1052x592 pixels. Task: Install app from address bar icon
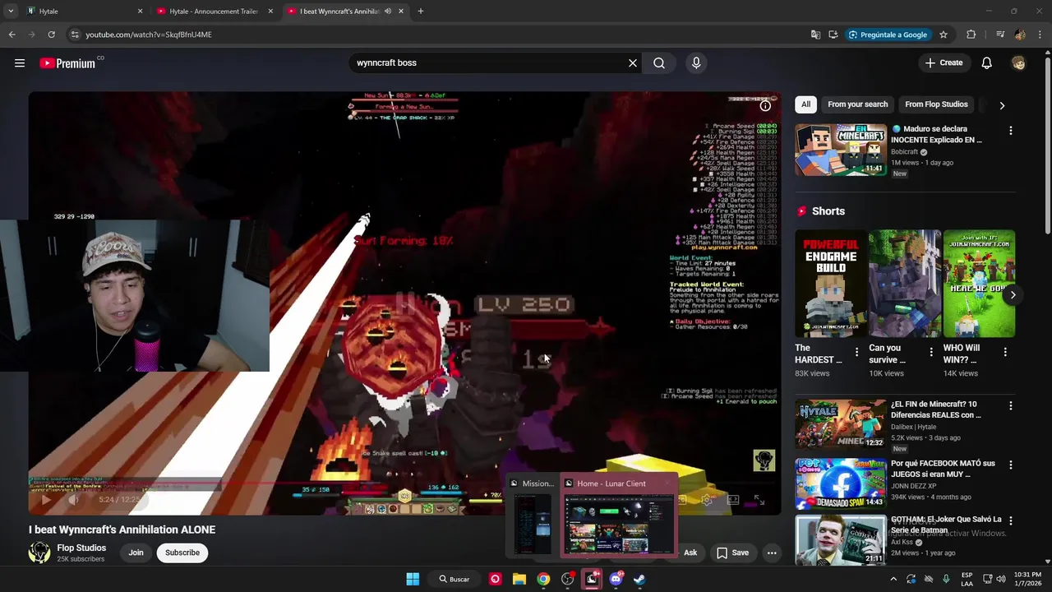[833, 35]
